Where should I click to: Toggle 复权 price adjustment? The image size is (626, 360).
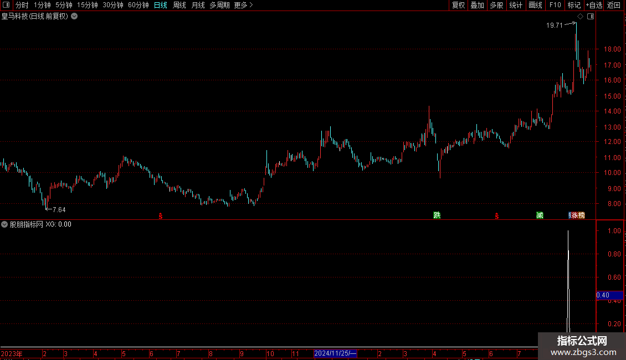tap(458, 5)
